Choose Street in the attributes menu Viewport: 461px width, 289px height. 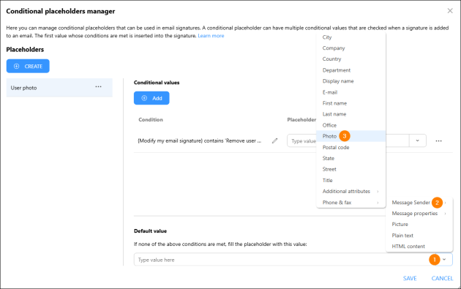pyautogui.click(x=351, y=169)
